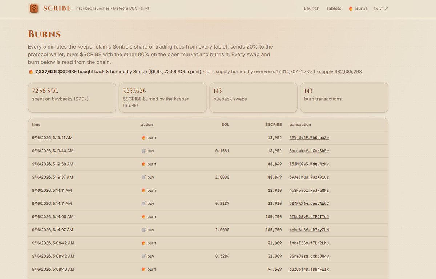The width and height of the screenshot is (436, 279).
Task: Click the 7,237,626 burned by keeper card
Action: (x=163, y=97)
